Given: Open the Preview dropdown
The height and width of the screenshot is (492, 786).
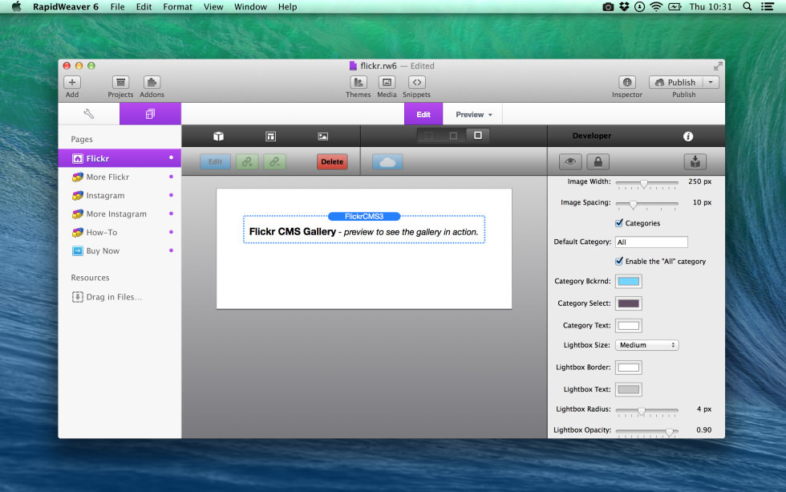Looking at the screenshot, I should [x=473, y=114].
